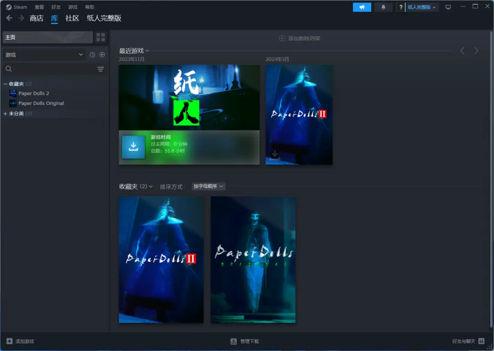Screen dimensions: 494x351
Task: Select Paper Dolls 2 in sidebar
Action: (x=34, y=94)
